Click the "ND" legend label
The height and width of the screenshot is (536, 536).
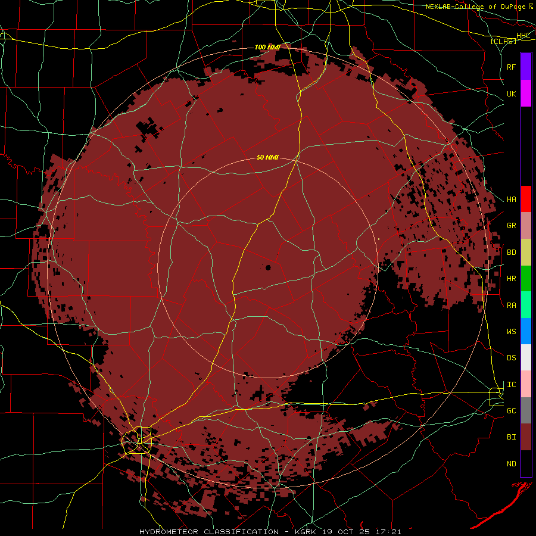tap(511, 464)
